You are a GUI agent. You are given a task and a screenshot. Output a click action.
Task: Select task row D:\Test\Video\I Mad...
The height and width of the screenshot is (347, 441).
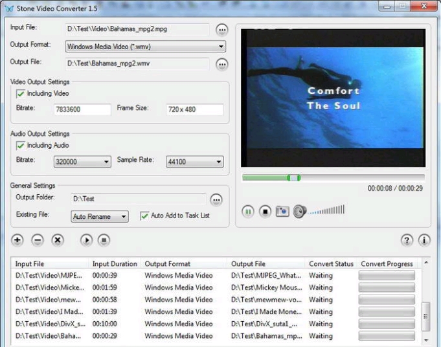216,312
